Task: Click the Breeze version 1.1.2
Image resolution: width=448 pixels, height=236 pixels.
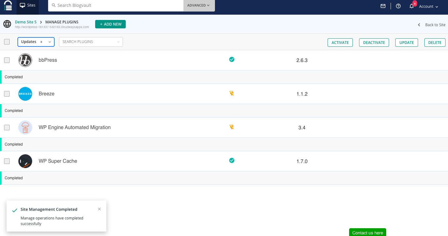Action: tap(302, 94)
